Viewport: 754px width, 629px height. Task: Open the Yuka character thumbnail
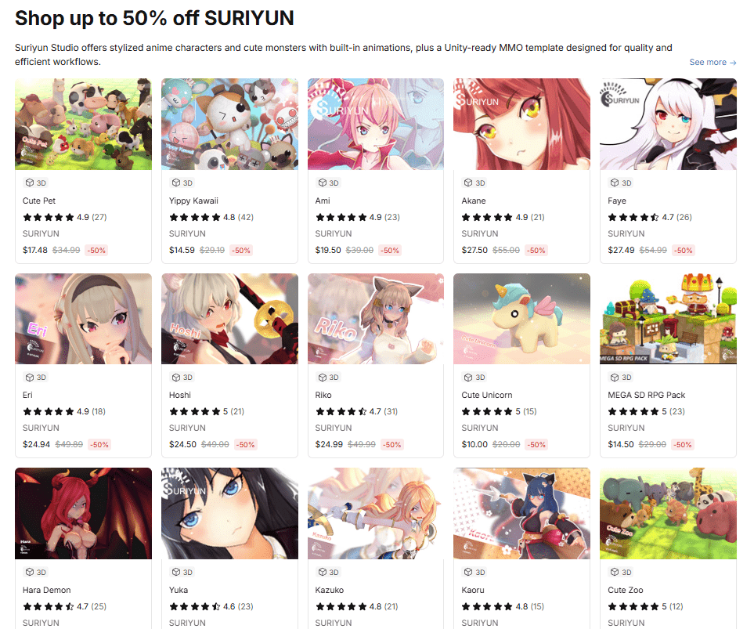coord(229,514)
